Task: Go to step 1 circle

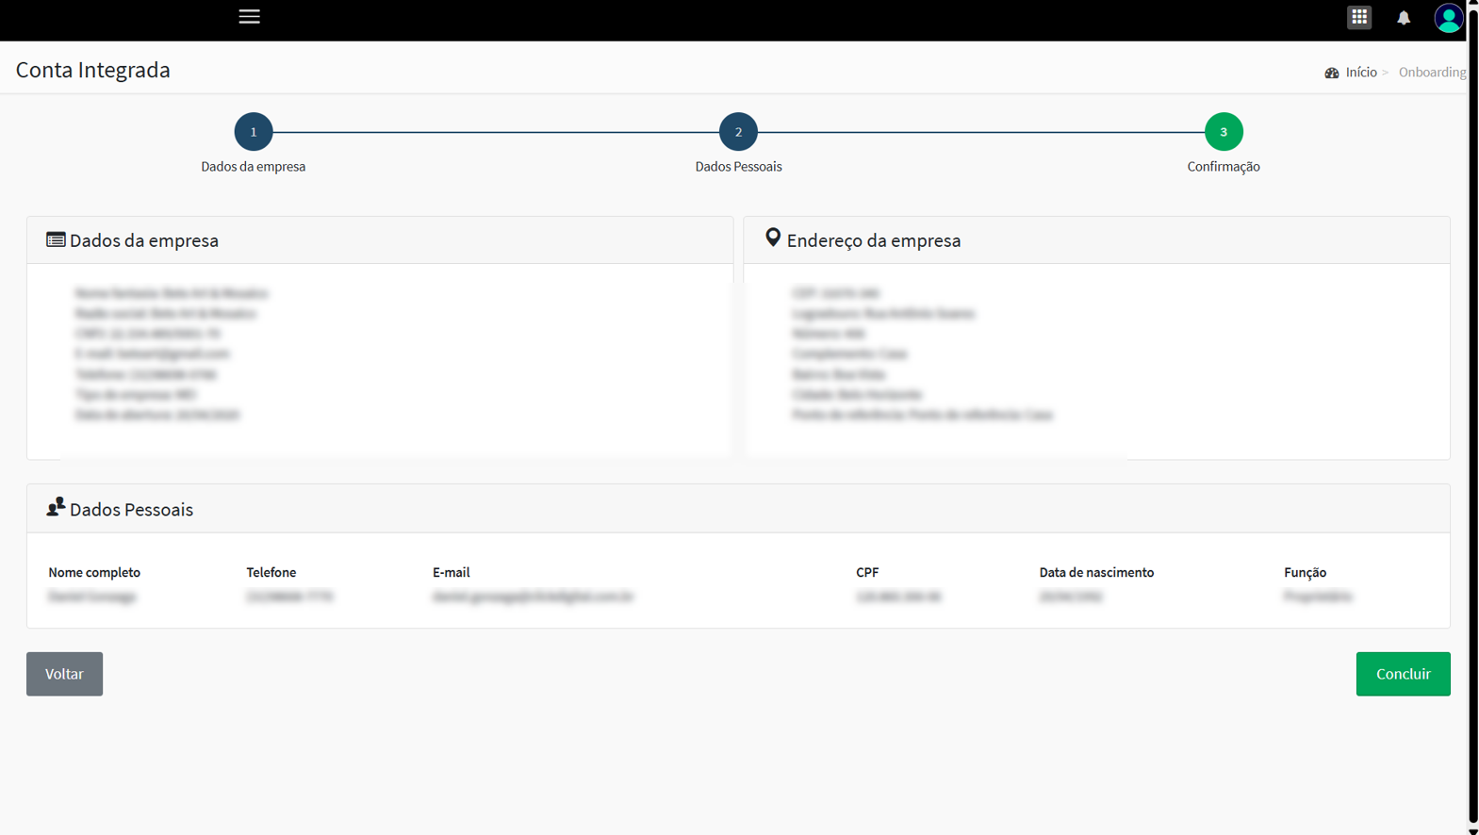Action: (x=254, y=132)
